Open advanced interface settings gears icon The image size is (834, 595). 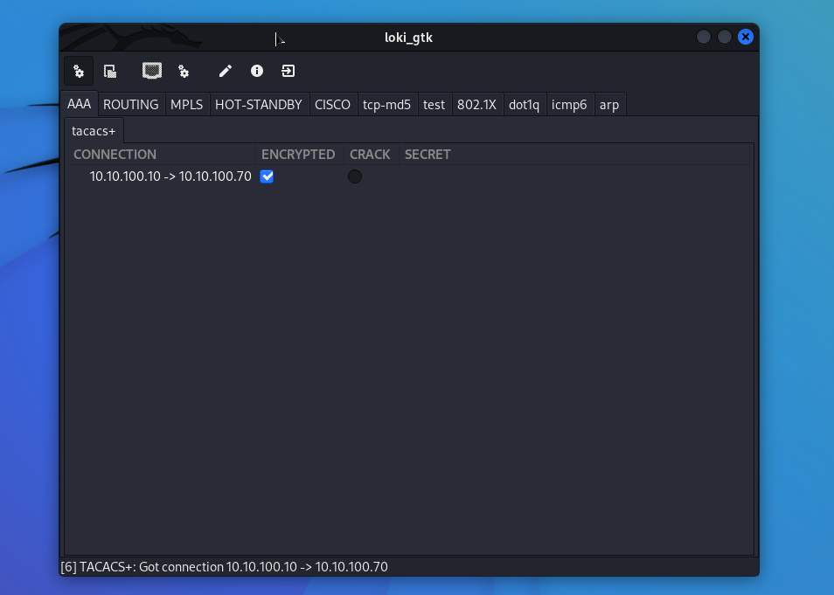(x=184, y=72)
